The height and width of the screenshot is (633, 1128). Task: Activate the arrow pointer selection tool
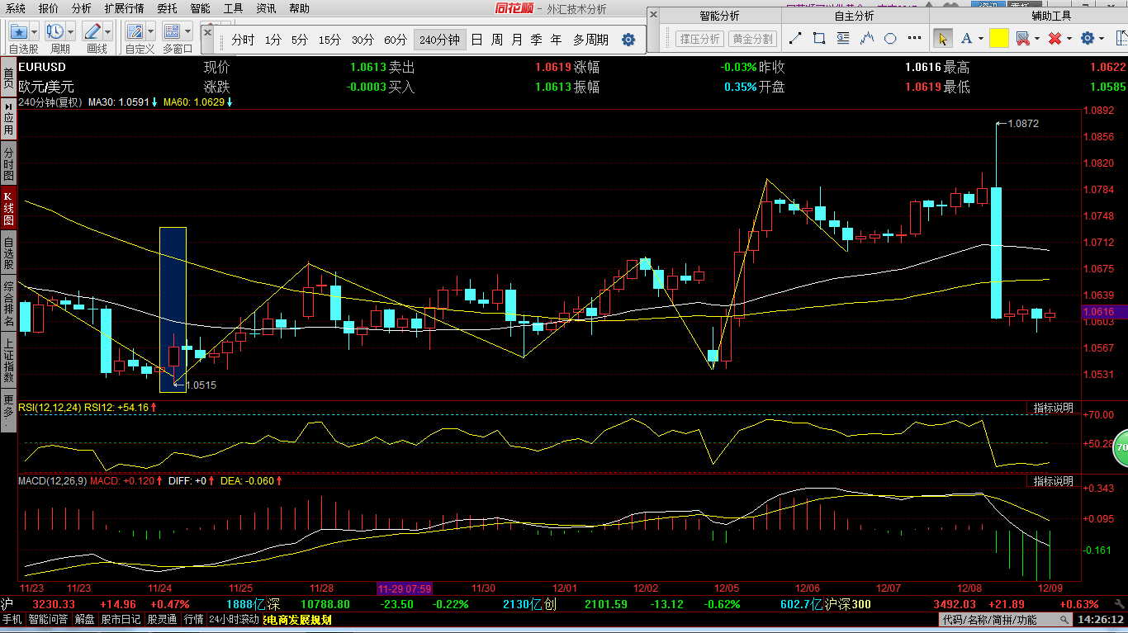[942, 39]
